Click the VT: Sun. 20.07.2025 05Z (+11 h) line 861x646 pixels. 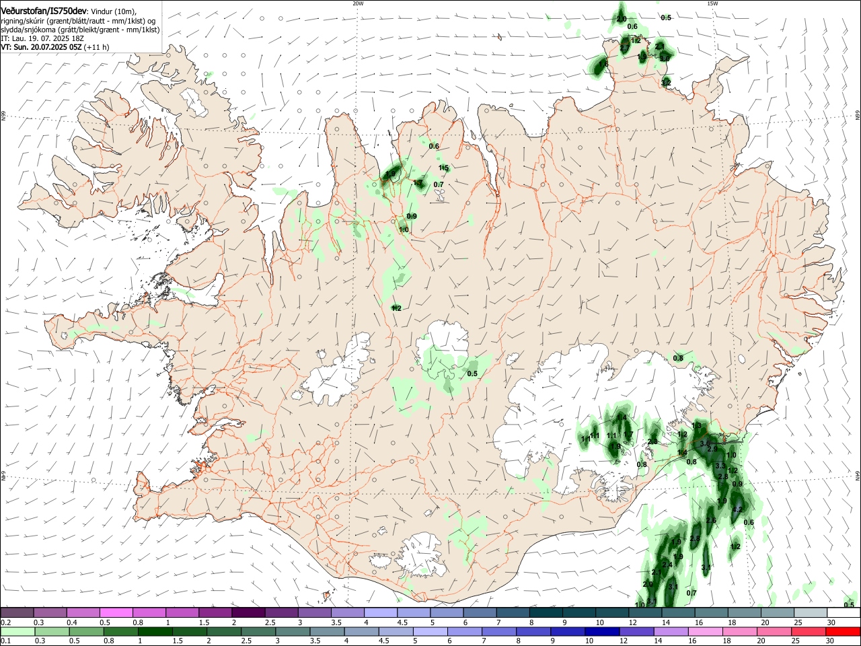pyautogui.click(x=55, y=47)
